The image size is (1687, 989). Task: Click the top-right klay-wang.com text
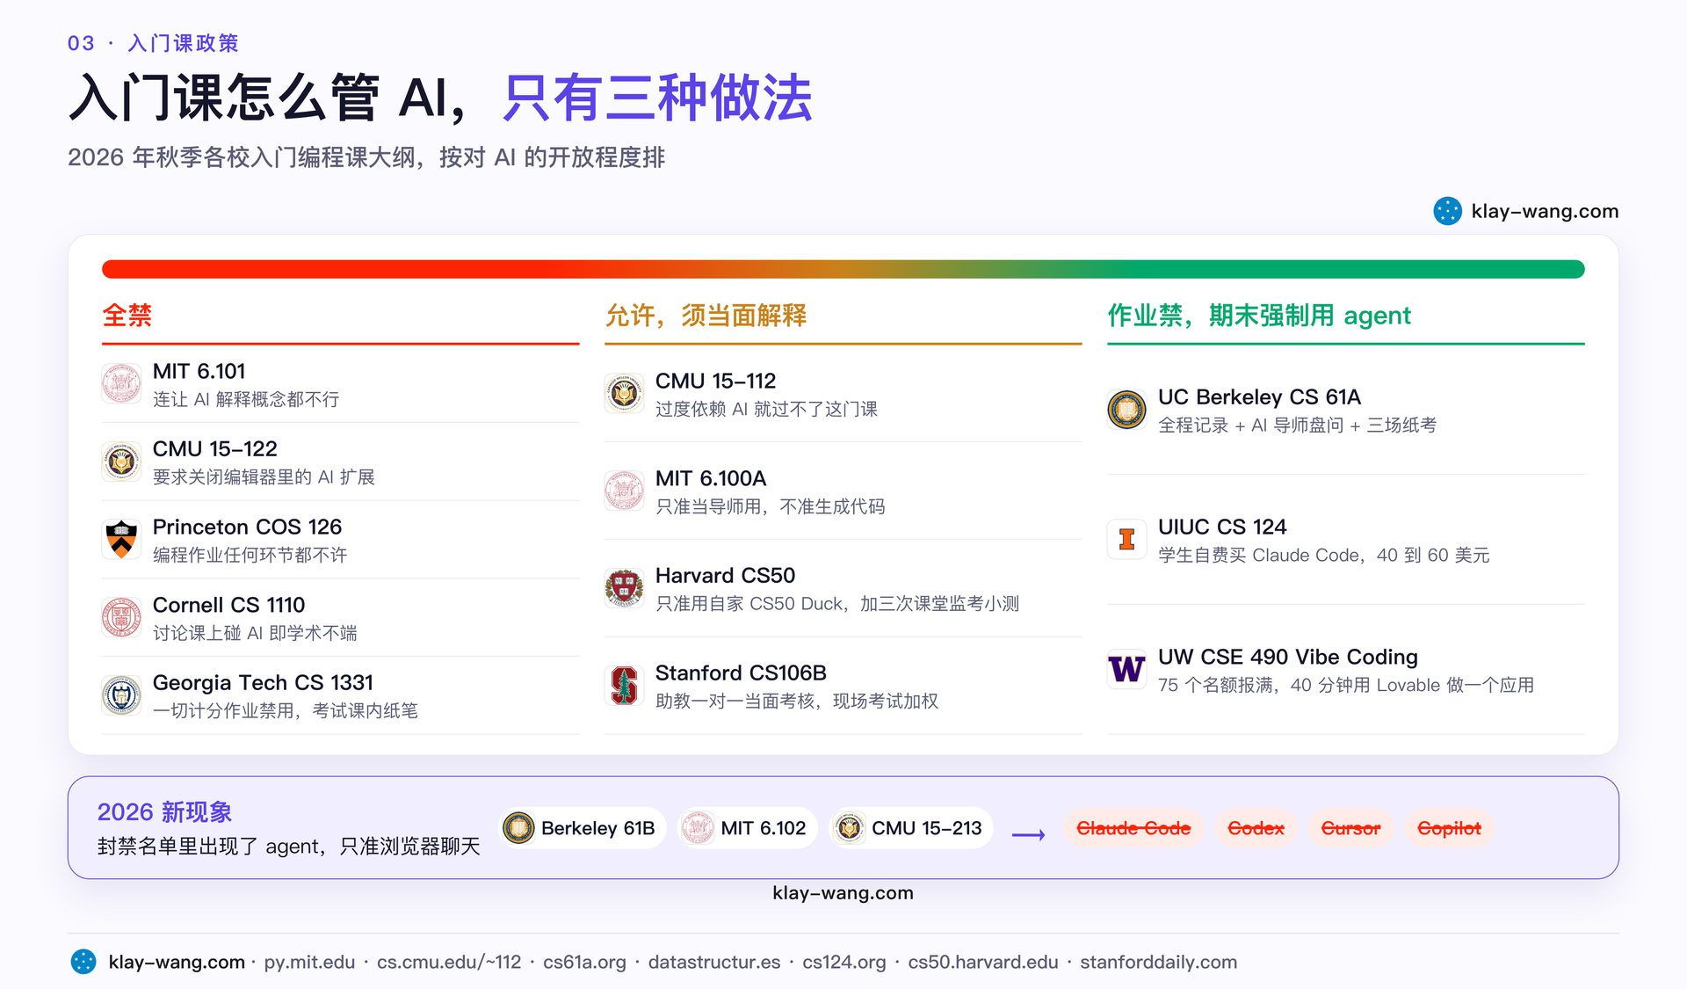point(1545,211)
